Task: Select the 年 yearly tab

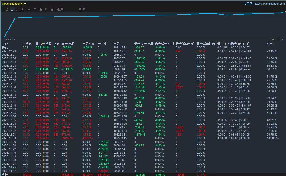Action: (35, 9)
